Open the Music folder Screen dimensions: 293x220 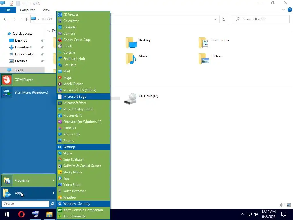tap(137, 58)
